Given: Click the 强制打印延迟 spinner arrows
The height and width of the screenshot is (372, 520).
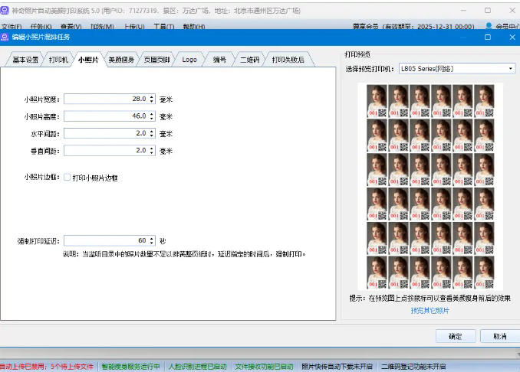Looking at the screenshot, I should 152,240.
